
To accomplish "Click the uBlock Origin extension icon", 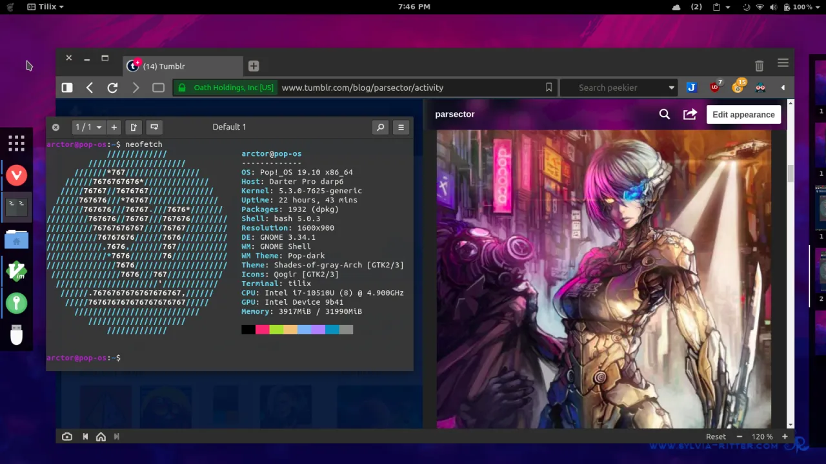I will tap(714, 87).
